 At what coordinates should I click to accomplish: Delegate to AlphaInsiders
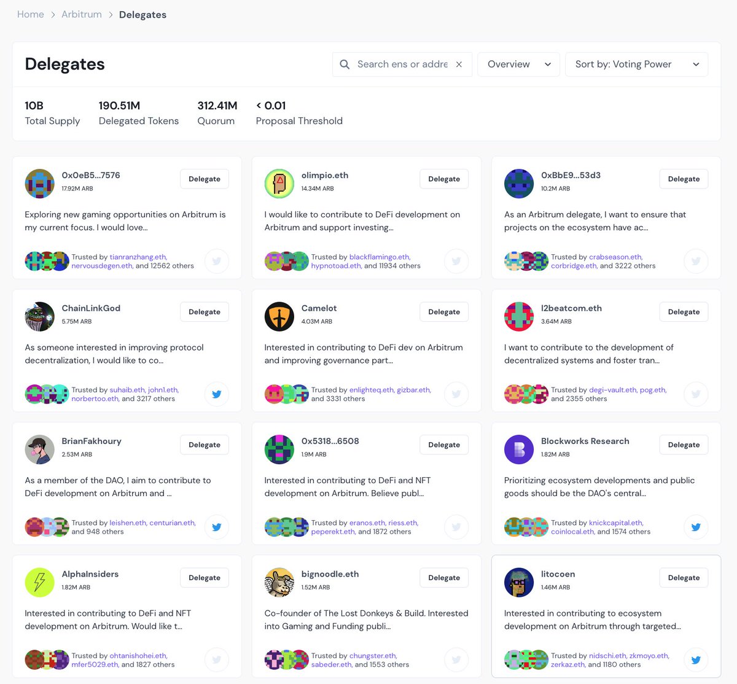[x=205, y=578]
